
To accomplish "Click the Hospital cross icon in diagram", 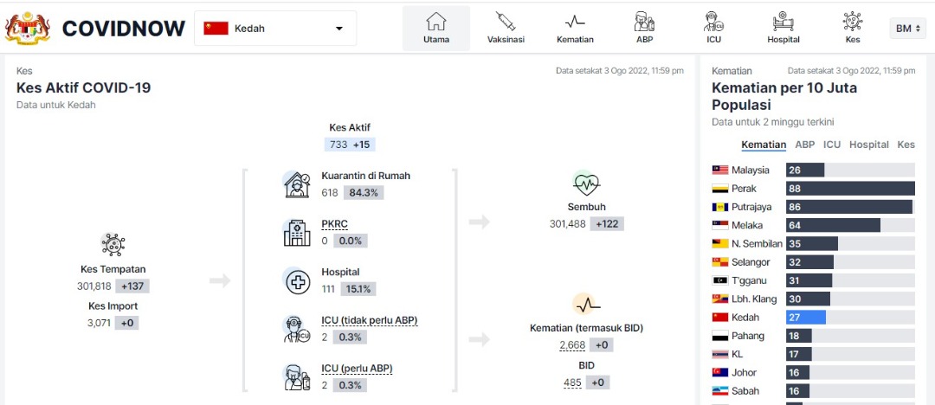I will [x=297, y=281].
